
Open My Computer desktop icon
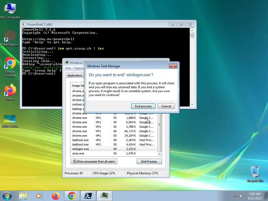(x=10, y=10)
